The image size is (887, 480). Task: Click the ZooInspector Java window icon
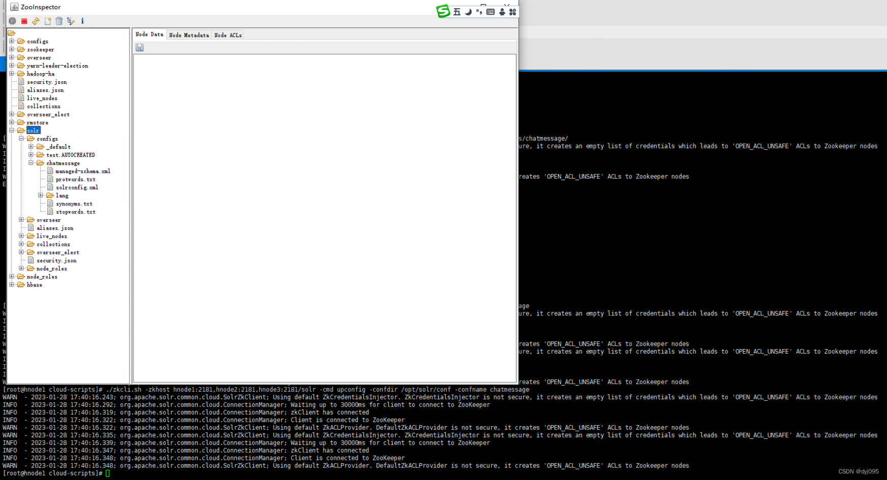tap(14, 7)
